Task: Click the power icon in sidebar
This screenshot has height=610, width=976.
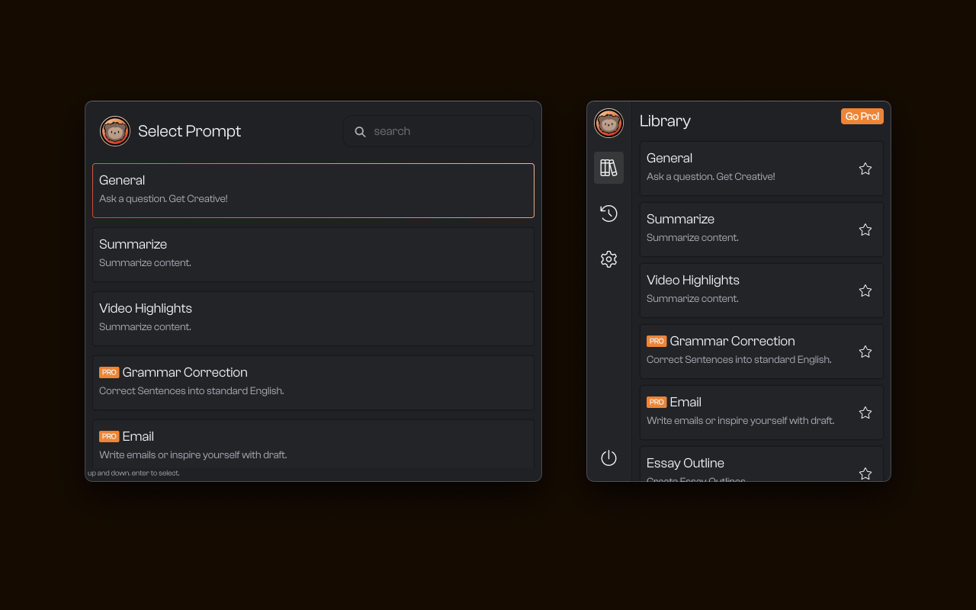Action: 608,457
